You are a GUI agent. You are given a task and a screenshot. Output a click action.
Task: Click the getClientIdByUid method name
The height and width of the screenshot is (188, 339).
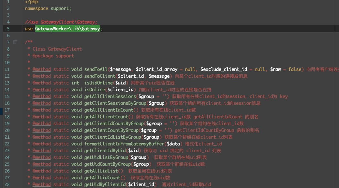point(105,151)
